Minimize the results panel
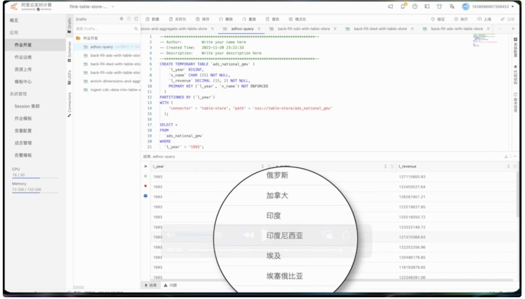 (x=515, y=157)
